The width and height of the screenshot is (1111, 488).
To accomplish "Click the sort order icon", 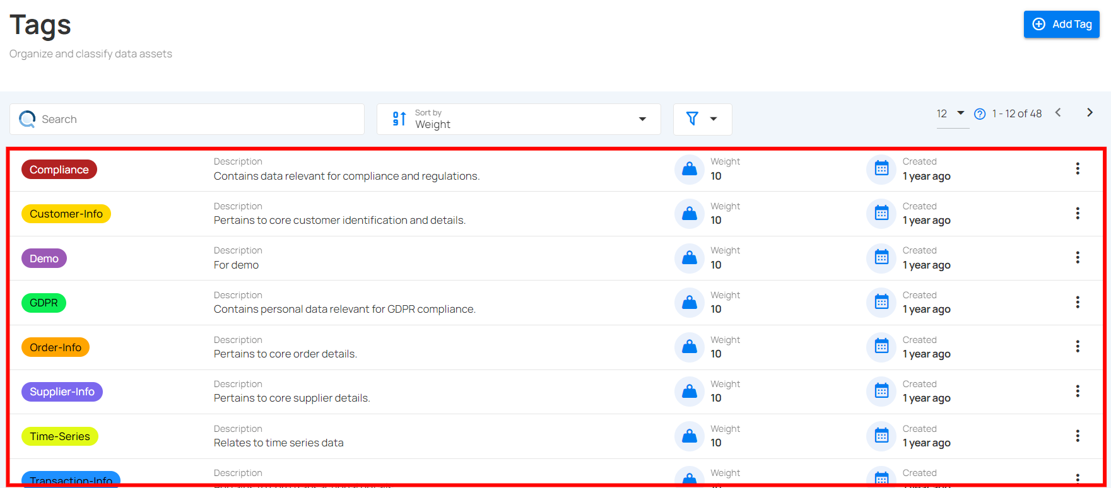I will pyautogui.click(x=399, y=119).
